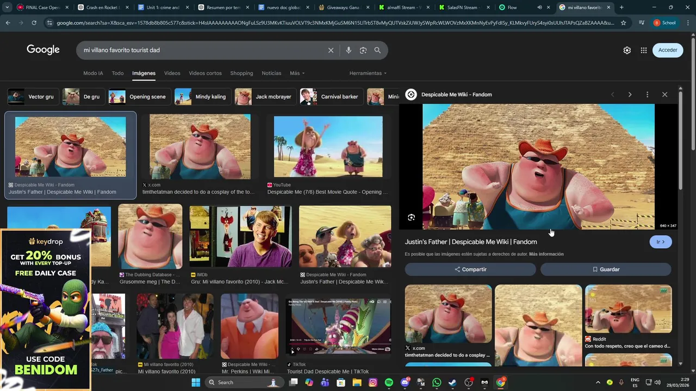This screenshot has height=391, width=696.
Task: Reload the current page
Action: click(x=34, y=23)
